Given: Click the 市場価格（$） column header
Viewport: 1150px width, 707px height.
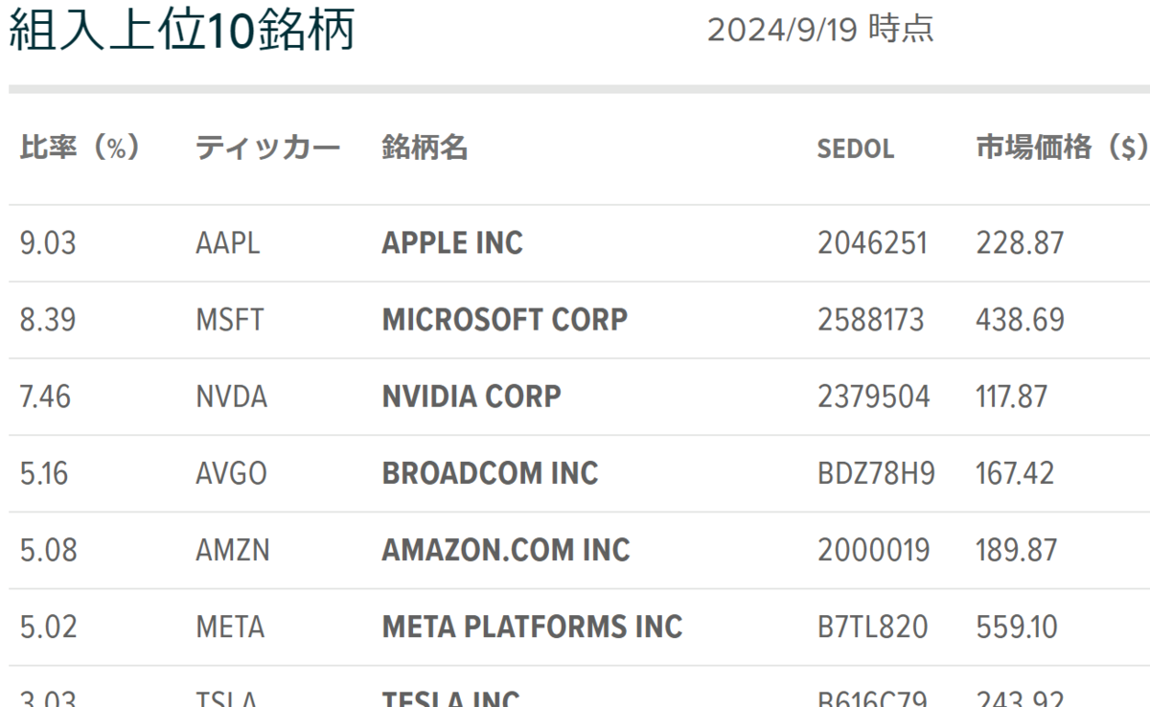Looking at the screenshot, I should (1062, 148).
